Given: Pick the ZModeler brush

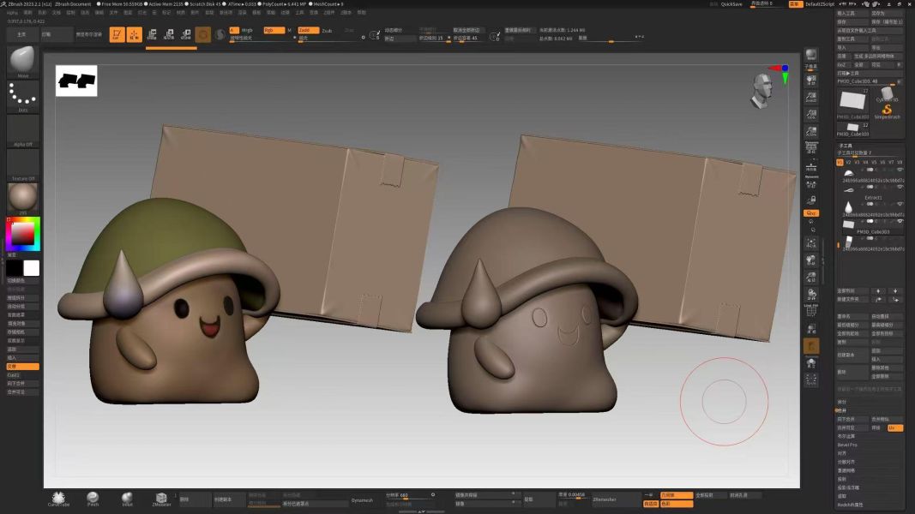Looking at the screenshot, I should [x=161, y=499].
